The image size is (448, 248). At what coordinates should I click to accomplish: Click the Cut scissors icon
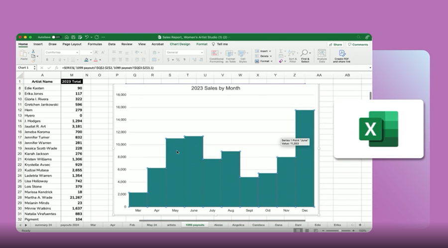click(x=33, y=51)
